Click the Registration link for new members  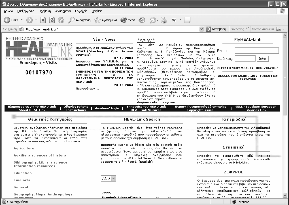pyautogui.click(x=248, y=68)
